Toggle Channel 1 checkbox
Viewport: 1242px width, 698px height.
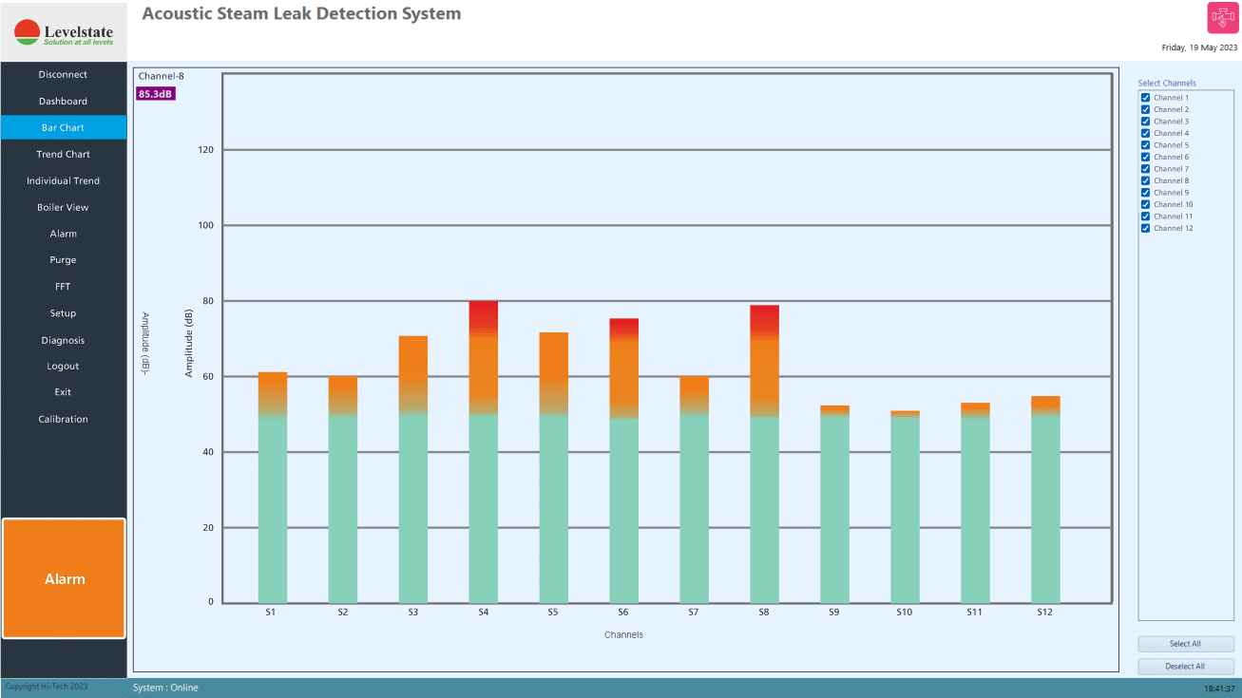[x=1145, y=98]
